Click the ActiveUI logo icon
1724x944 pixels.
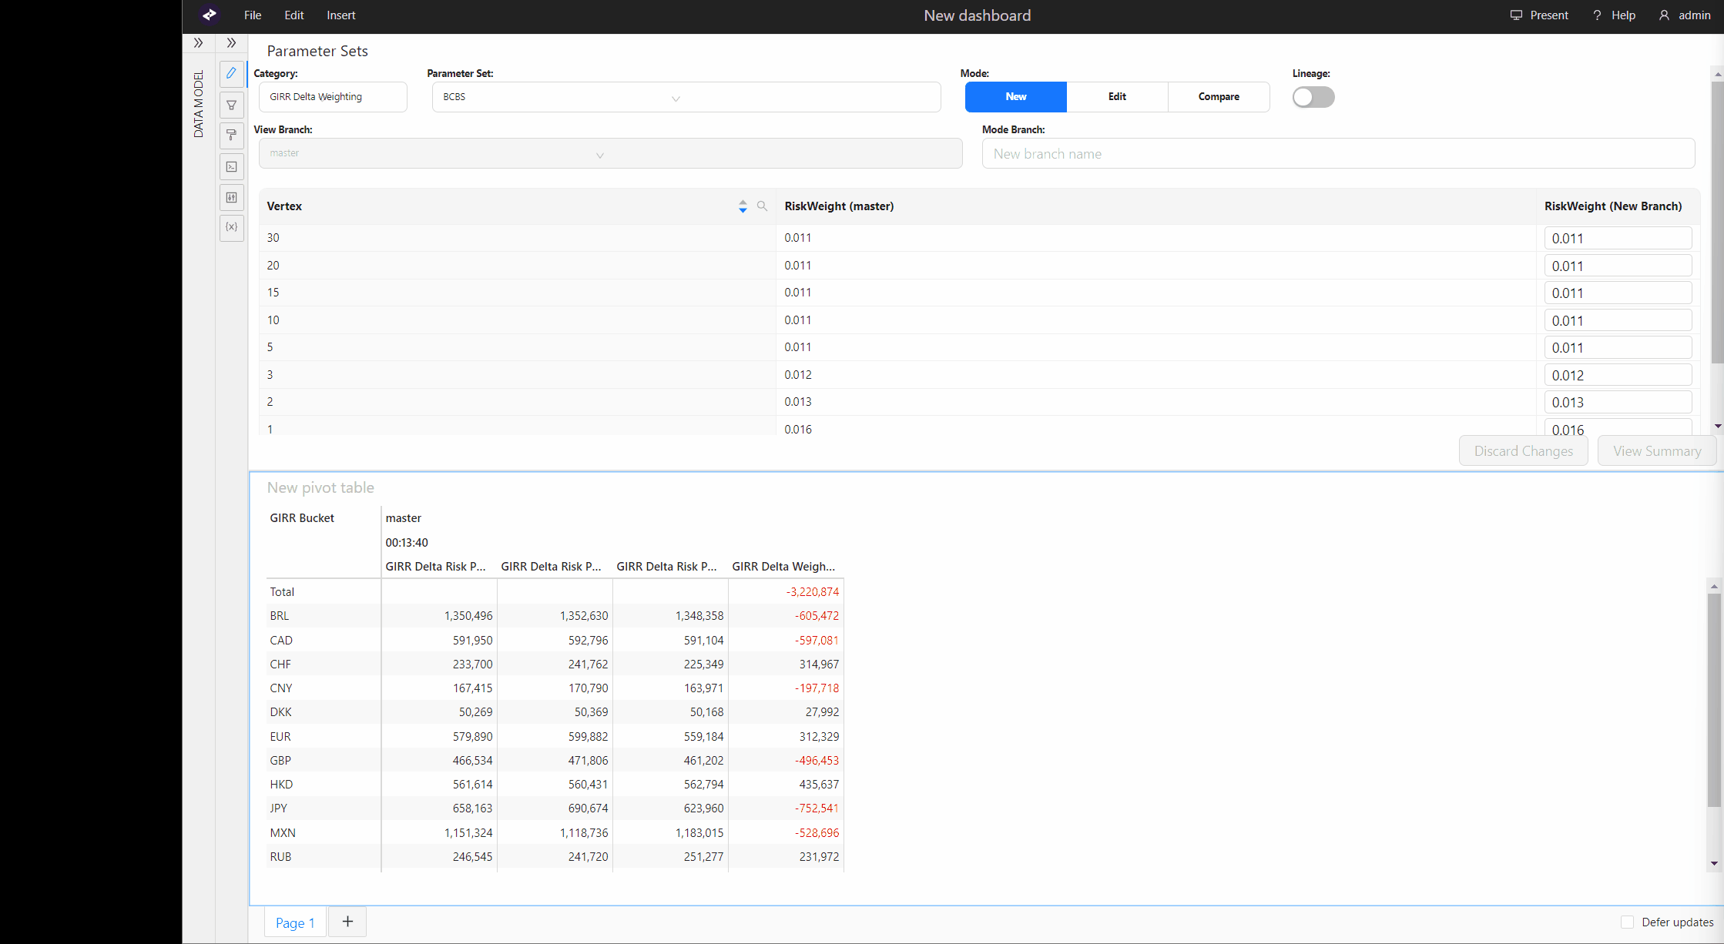(x=209, y=15)
